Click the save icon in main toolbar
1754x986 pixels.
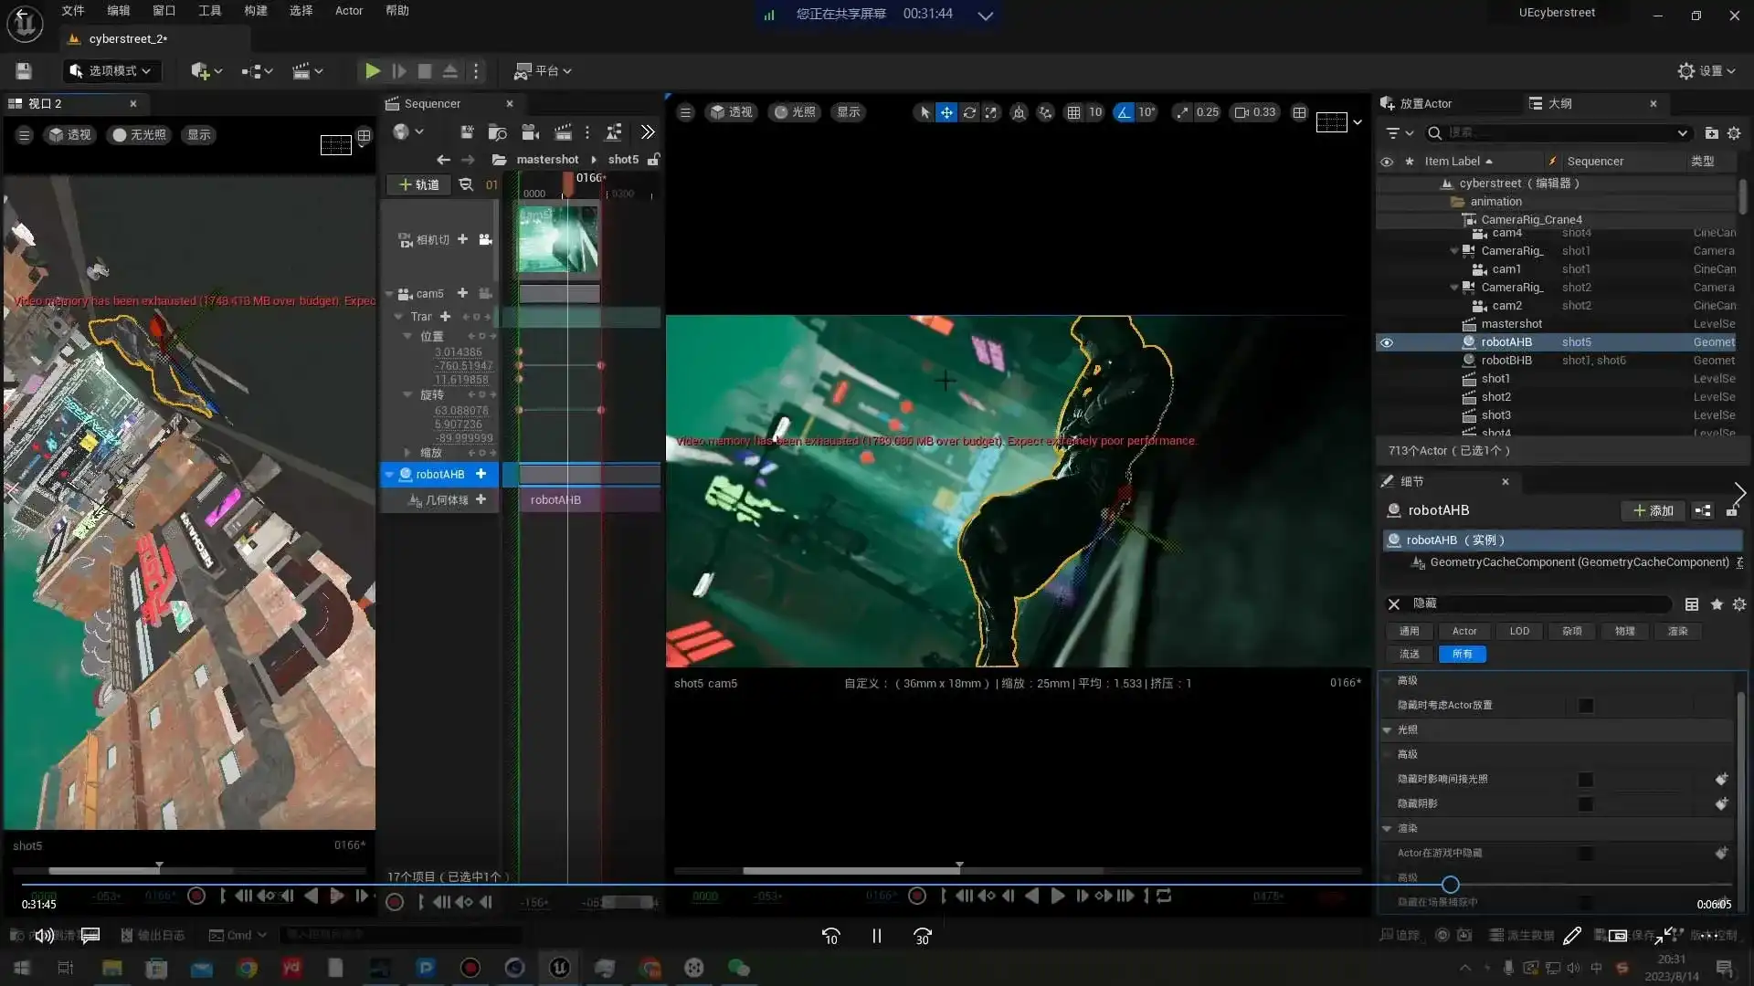24,70
